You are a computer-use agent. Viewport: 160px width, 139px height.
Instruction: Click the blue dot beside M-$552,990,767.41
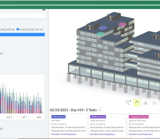tap(18, 29)
